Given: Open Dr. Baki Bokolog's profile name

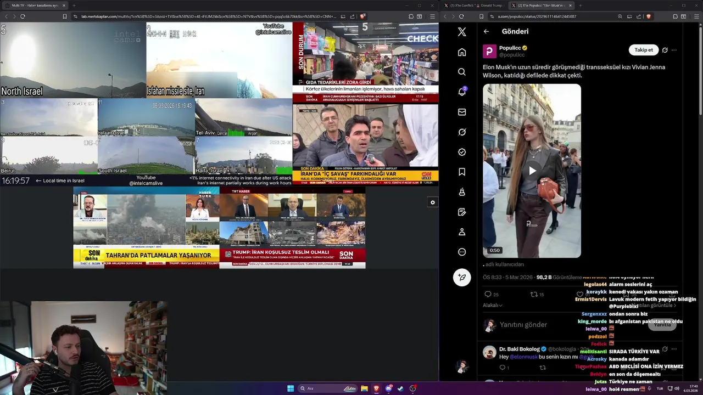Looking at the screenshot, I should 520,349.
